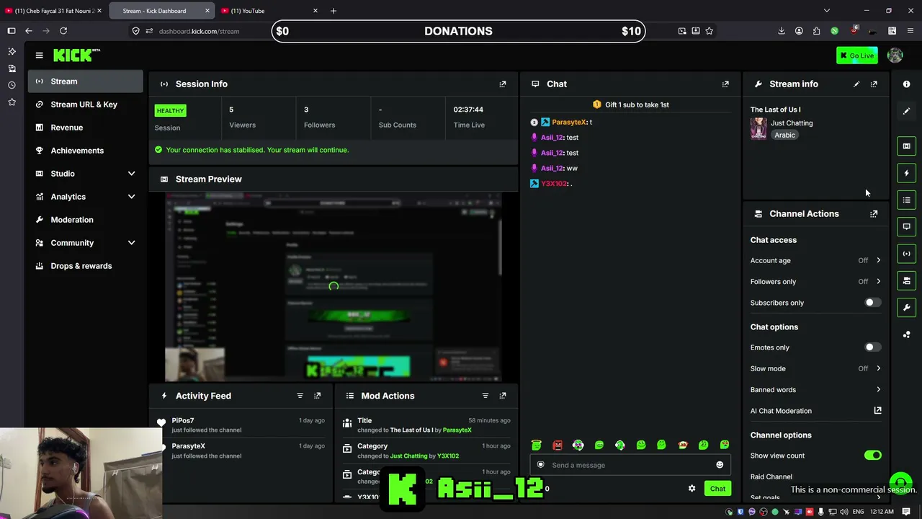Click the Send a message field
This screenshot has height=519, width=922.
point(630,465)
